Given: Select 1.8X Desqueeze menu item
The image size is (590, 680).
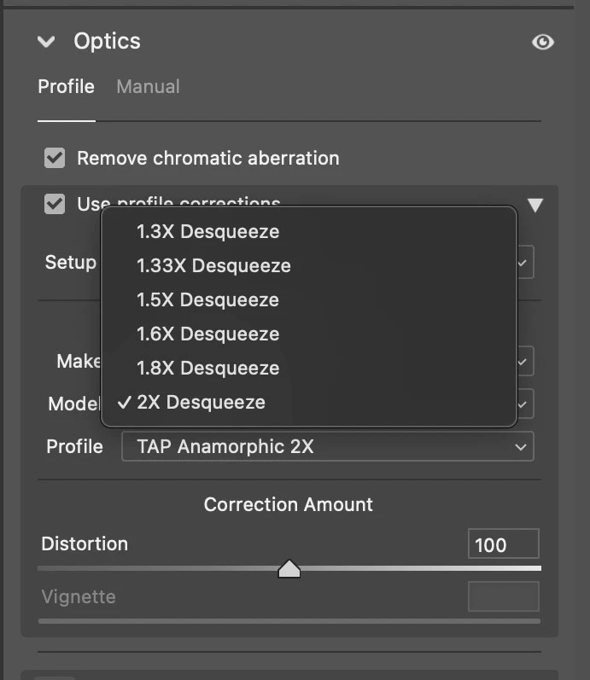Looking at the screenshot, I should point(207,368).
